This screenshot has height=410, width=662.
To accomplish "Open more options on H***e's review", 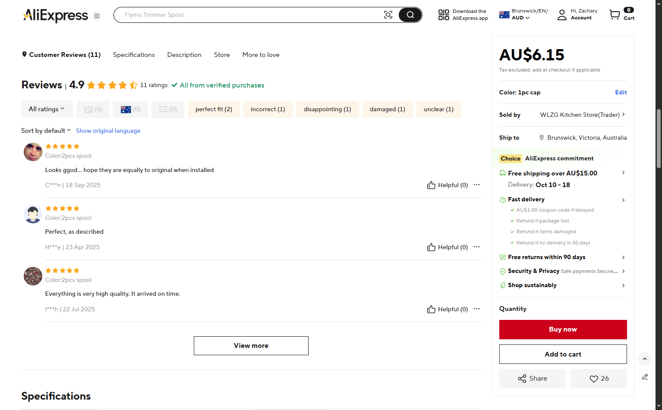I will click(x=476, y=247).
